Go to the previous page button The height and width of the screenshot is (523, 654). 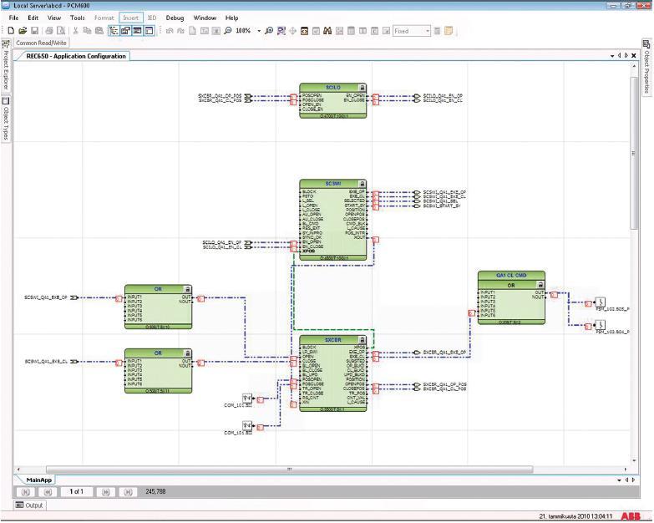tap(48, 492)
